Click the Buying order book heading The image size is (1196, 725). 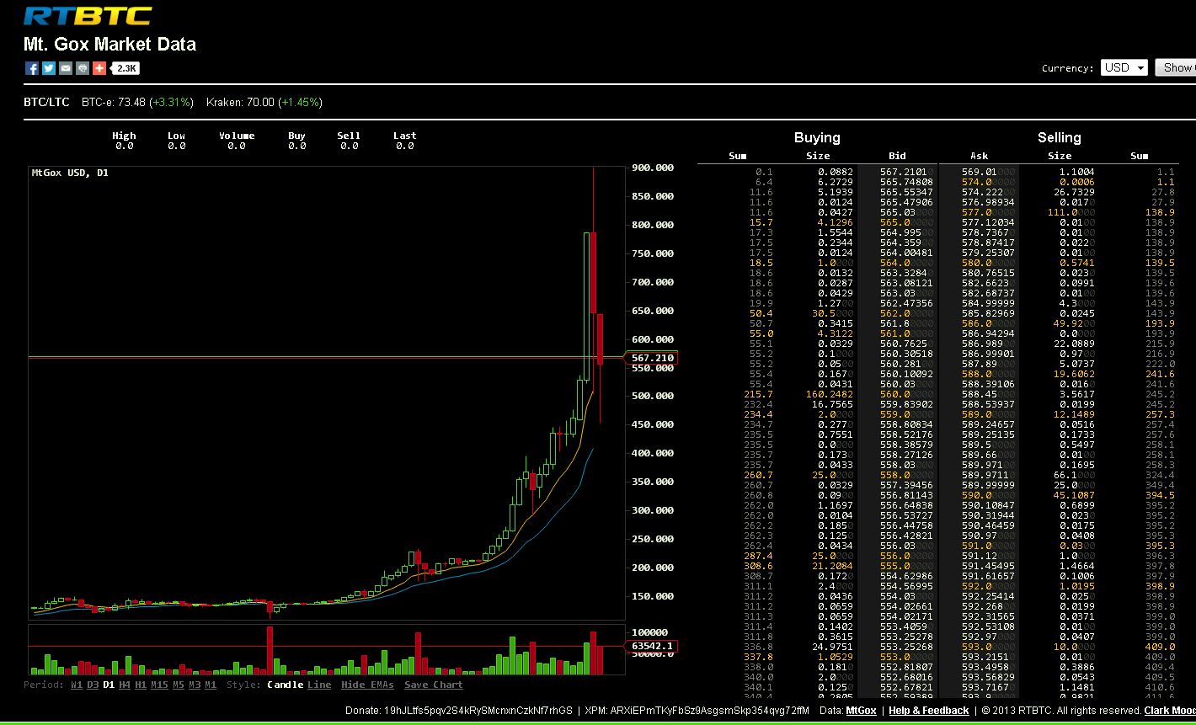(817, 137)
